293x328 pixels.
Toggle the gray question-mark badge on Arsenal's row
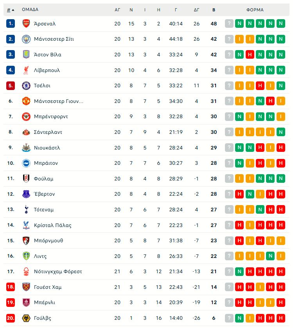point(228,24)
